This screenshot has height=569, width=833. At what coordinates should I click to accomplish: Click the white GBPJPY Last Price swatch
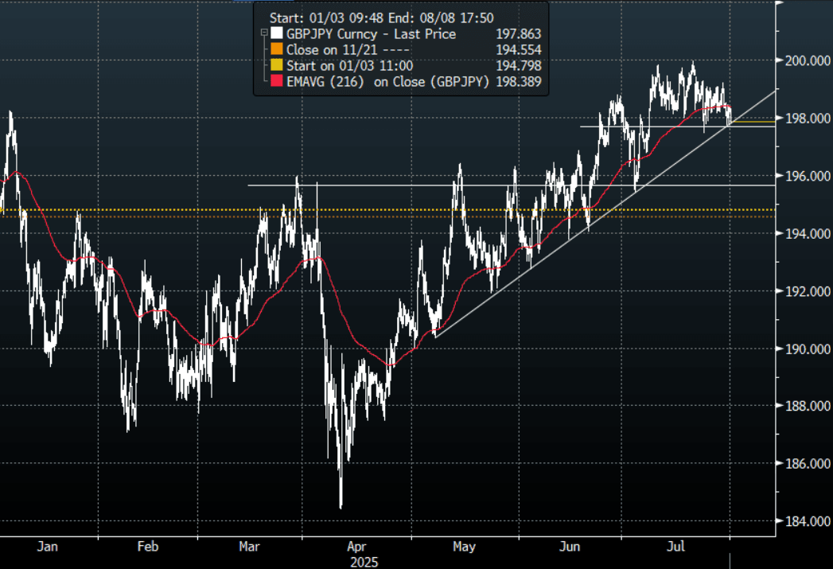[276, 33]
